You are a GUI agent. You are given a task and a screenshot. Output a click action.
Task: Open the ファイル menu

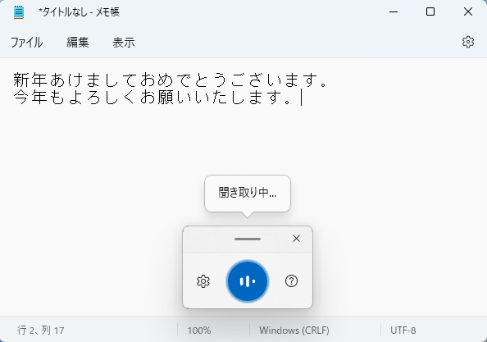(27, 43)
